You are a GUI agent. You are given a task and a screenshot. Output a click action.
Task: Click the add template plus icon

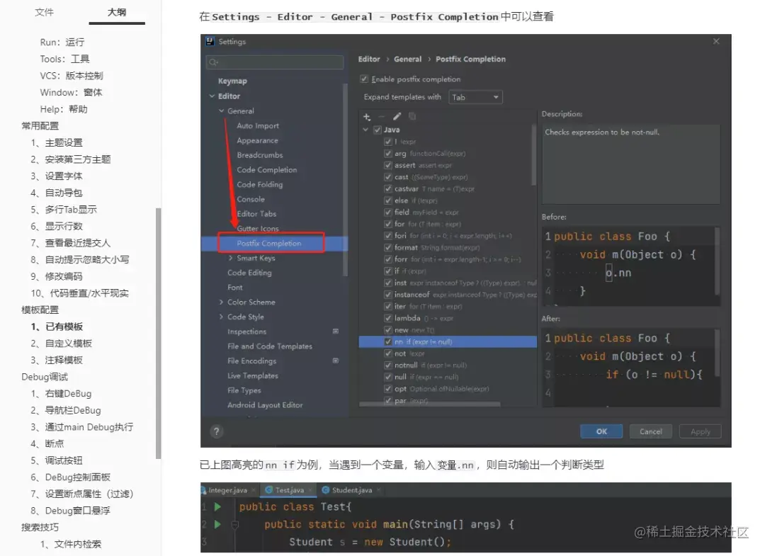coord(365,115)
